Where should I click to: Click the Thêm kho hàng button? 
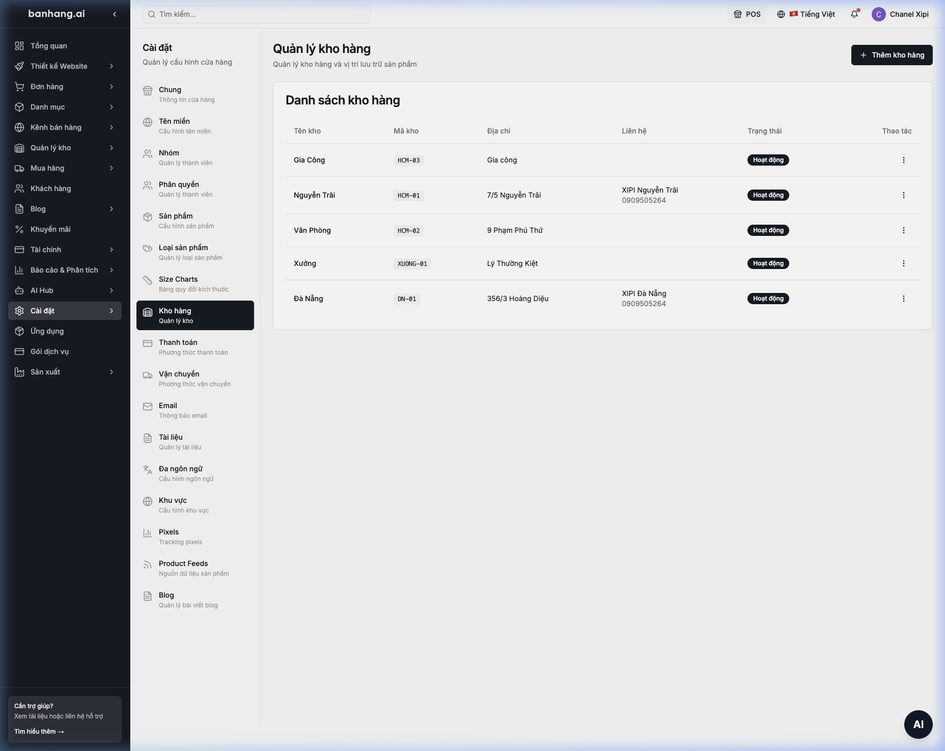tap(892, 55)
